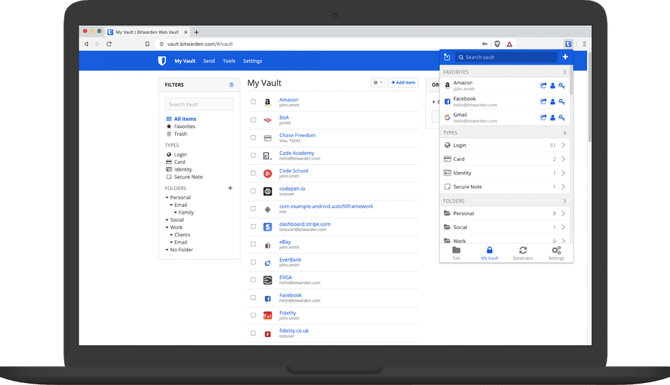Switch to the Tab view in the popup
The width and height of the screenshot is (670, 385).
(x=456, y=253)
